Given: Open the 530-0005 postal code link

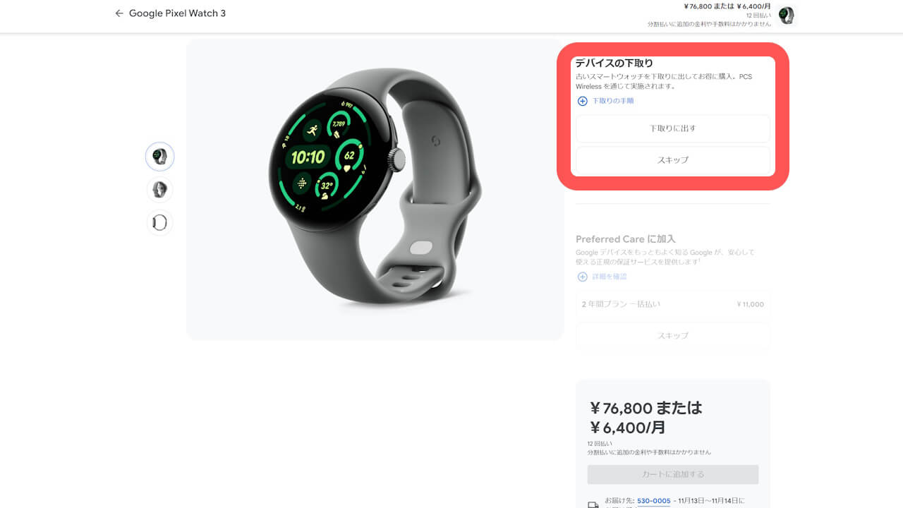Looking at the screenshot, I should 654,501.
